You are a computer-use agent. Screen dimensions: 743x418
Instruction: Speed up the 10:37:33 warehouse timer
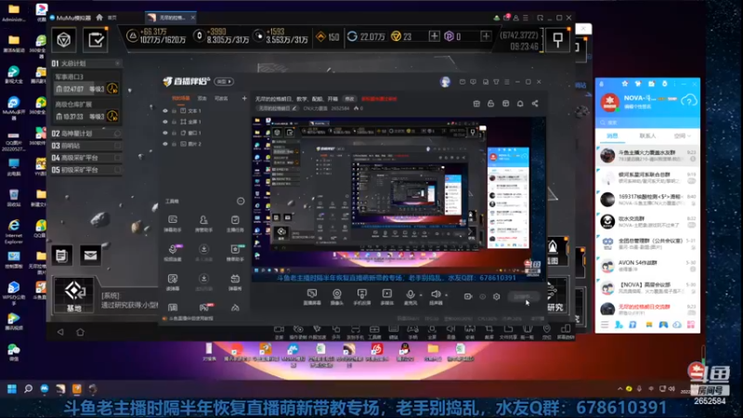(x=112, y=116)
